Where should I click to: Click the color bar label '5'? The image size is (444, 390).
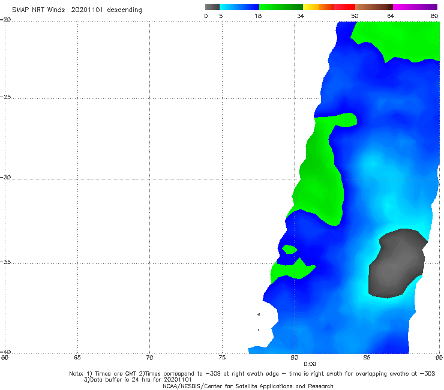point(221,16)
